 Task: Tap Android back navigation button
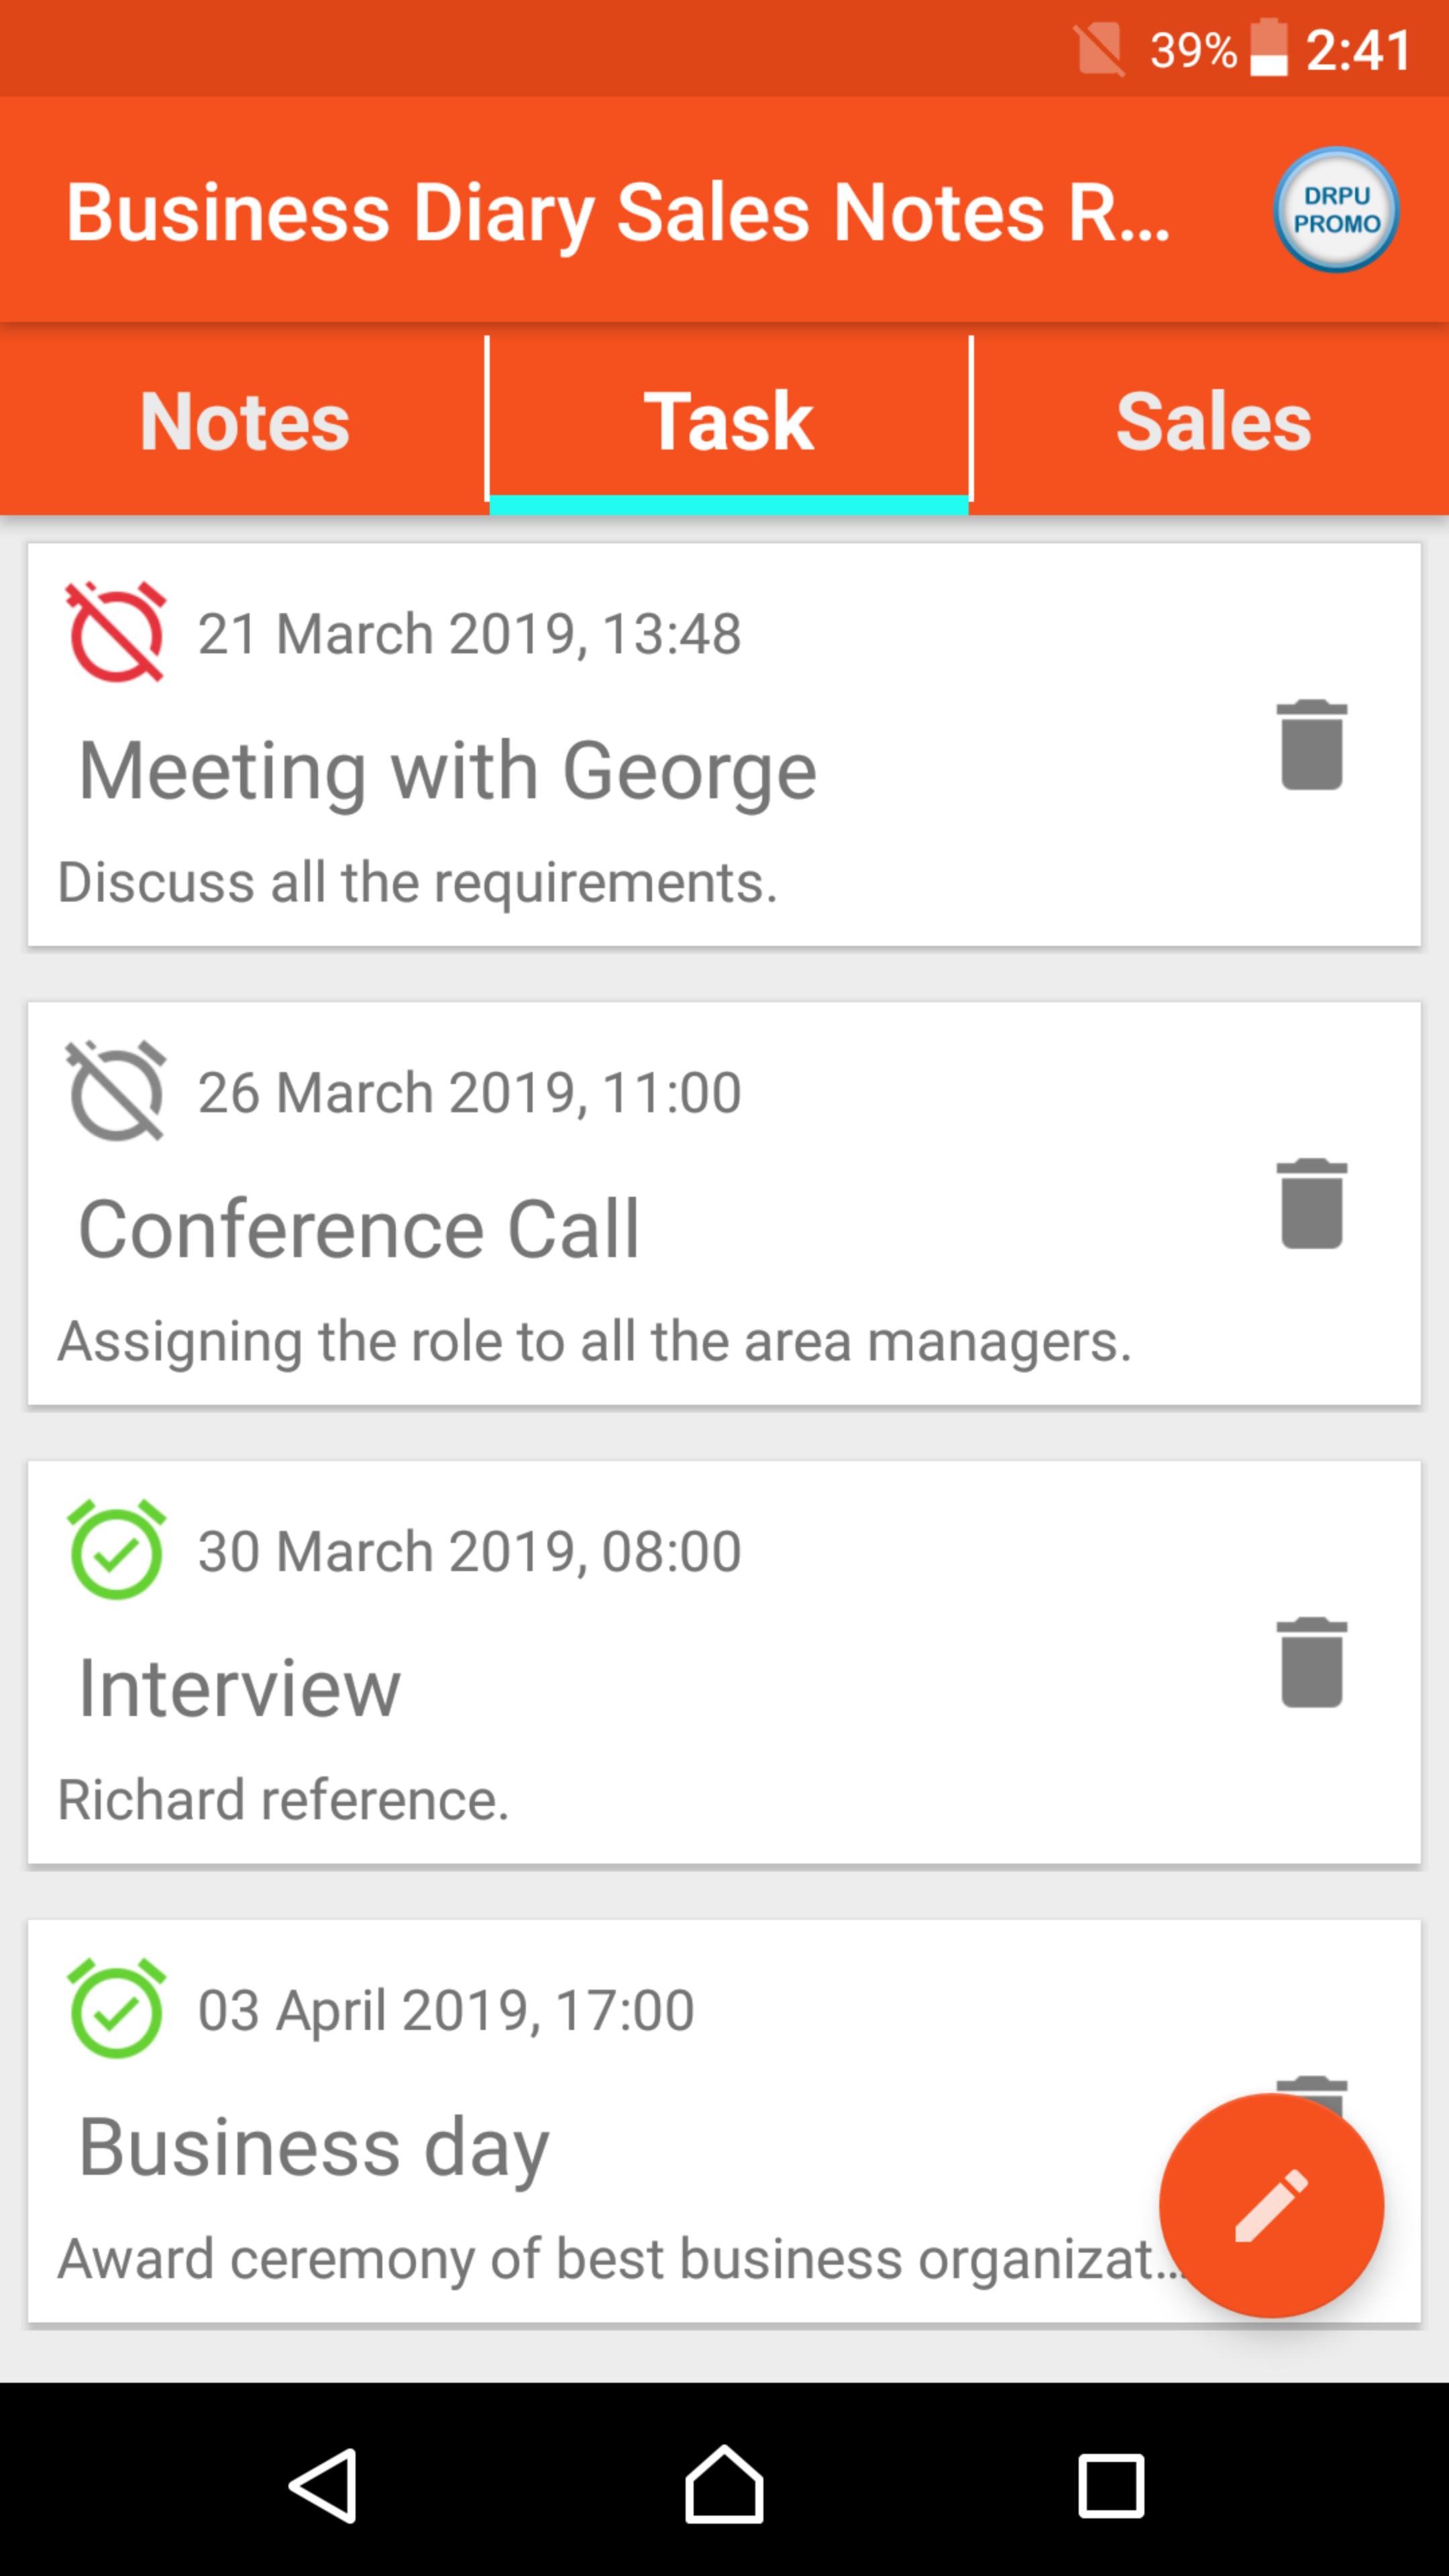[324, 2486]
